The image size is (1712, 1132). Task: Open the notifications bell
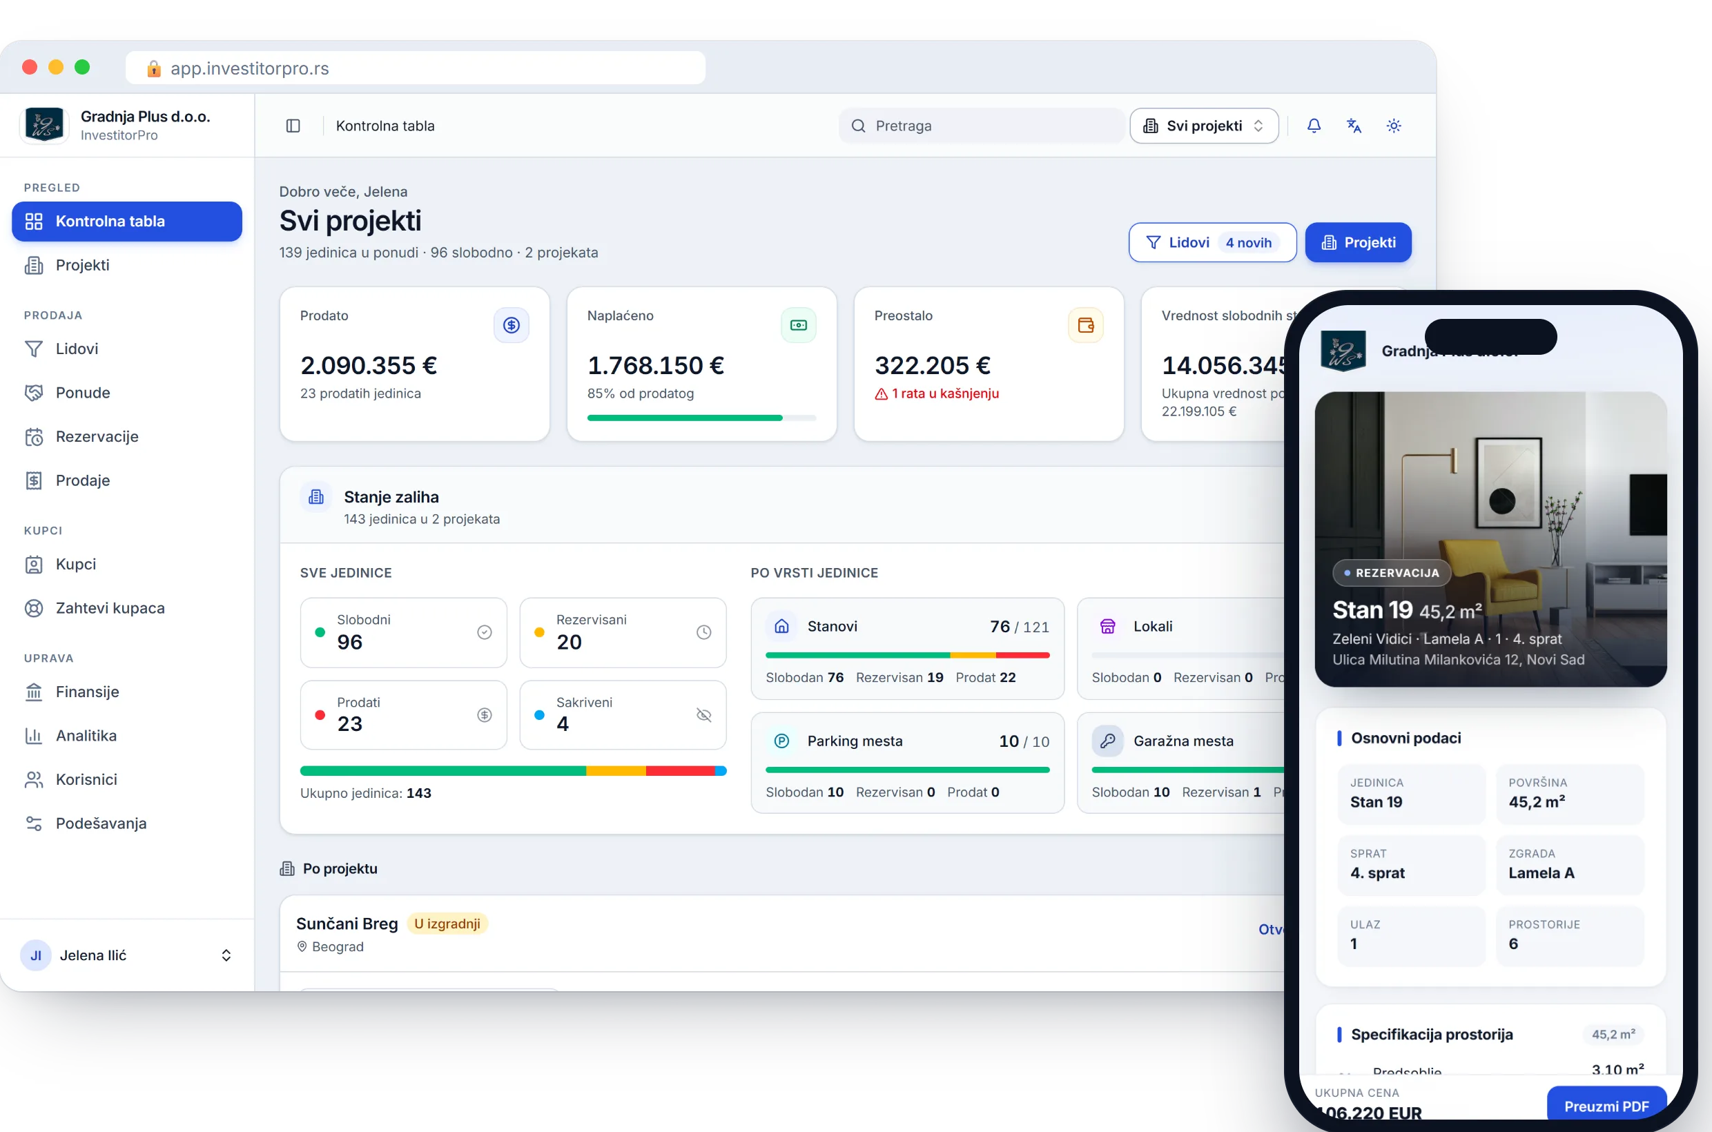pos(1314,126)
